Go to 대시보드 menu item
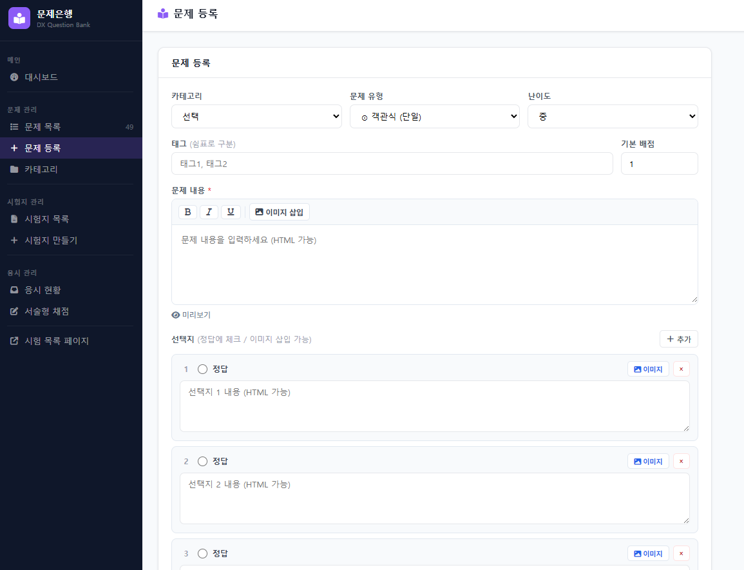This screenshot has width=744, height=570. 71,77
